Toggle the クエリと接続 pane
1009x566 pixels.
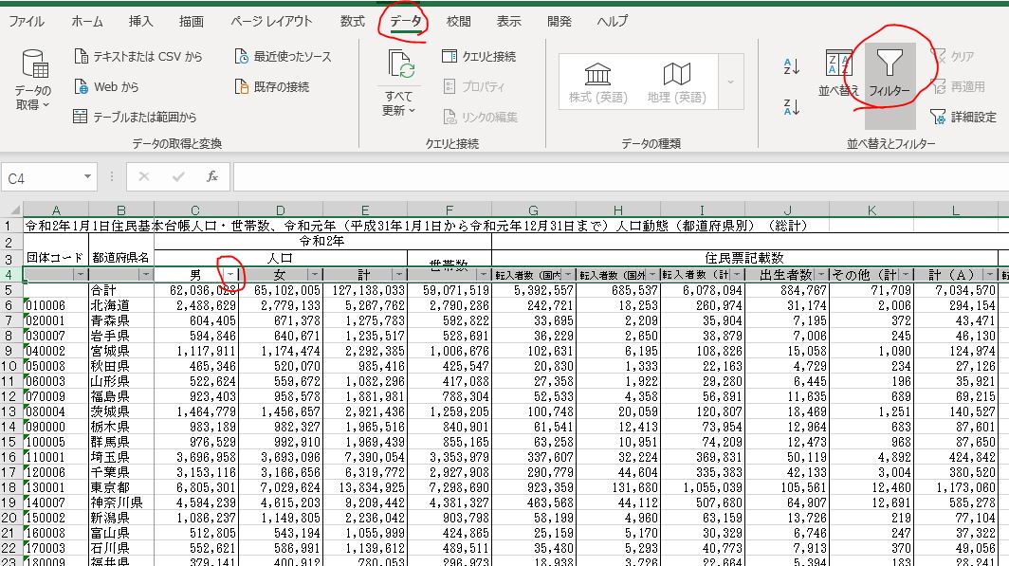pos(479,57)
